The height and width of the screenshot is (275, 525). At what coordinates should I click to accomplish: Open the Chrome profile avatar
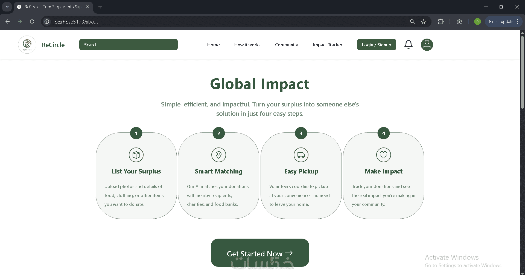pos(477,22)
